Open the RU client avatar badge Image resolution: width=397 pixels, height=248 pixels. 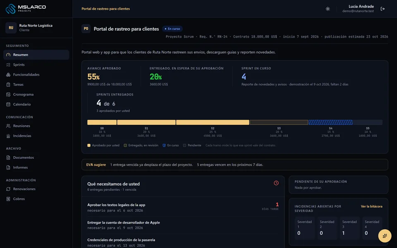pos(11,28)
